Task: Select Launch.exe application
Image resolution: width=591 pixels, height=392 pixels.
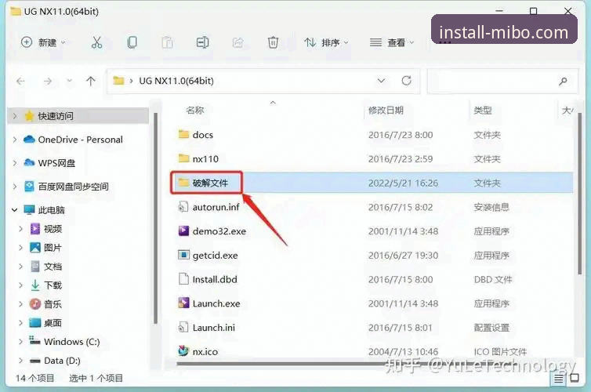Action: [x=208, y=303]
